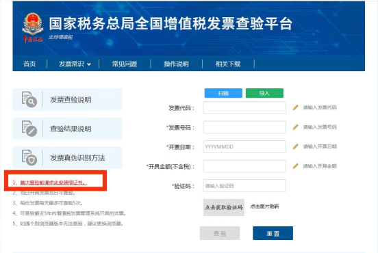Screen dimensions: 378x253
Task: Go to 首页 in navigation bar
Action: click(x=29, y=64)
